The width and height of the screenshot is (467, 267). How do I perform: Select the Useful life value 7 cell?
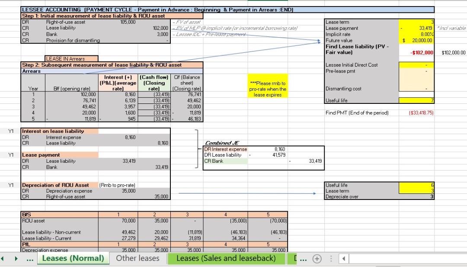pyautogui.click(x=416, y=100)
